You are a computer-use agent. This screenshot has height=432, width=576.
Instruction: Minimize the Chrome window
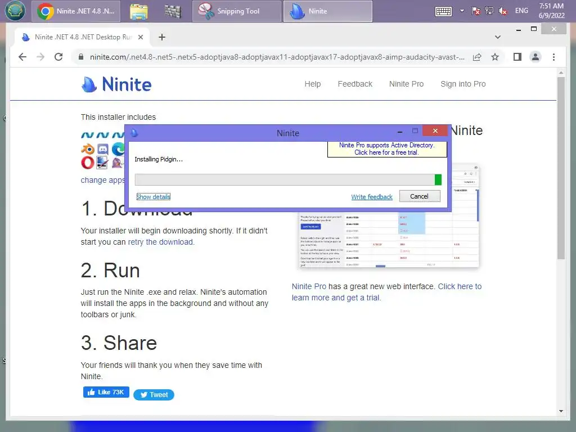tap(518, 29)
